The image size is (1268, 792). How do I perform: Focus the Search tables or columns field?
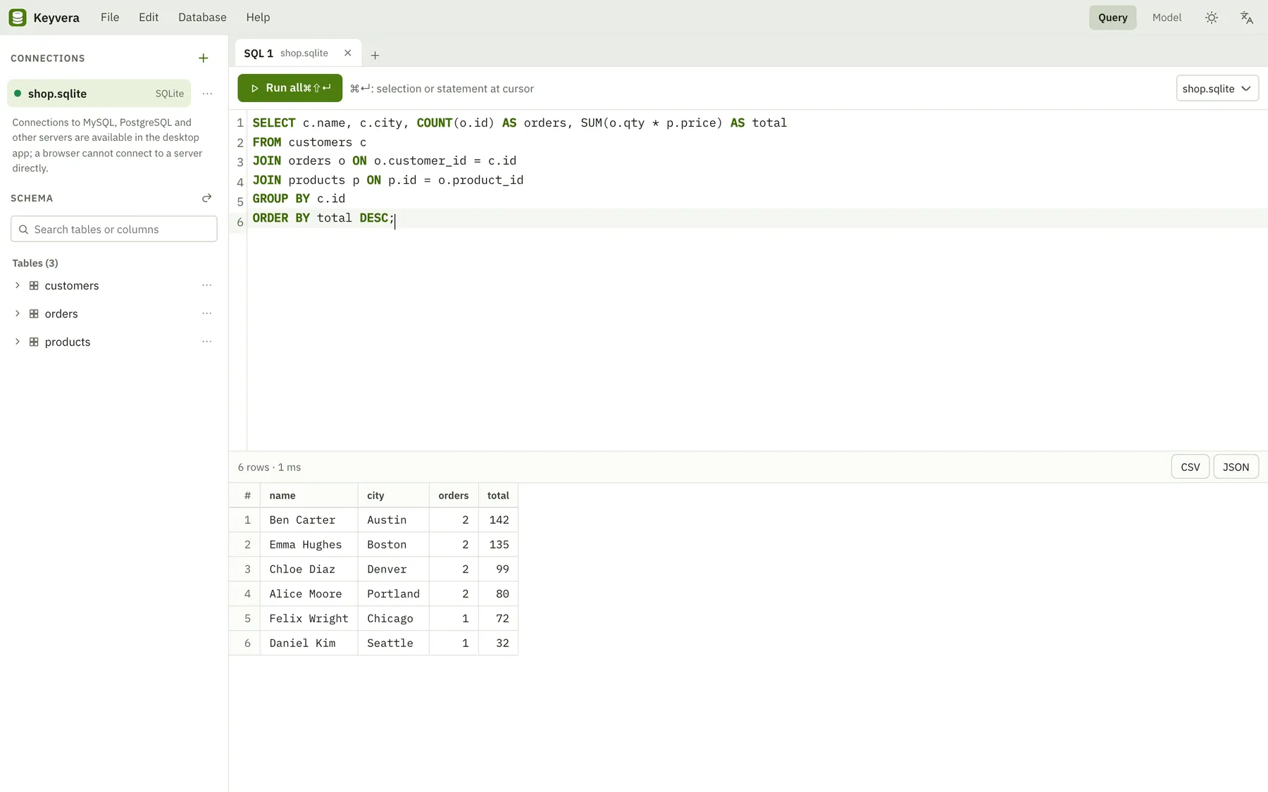point(114,230)
